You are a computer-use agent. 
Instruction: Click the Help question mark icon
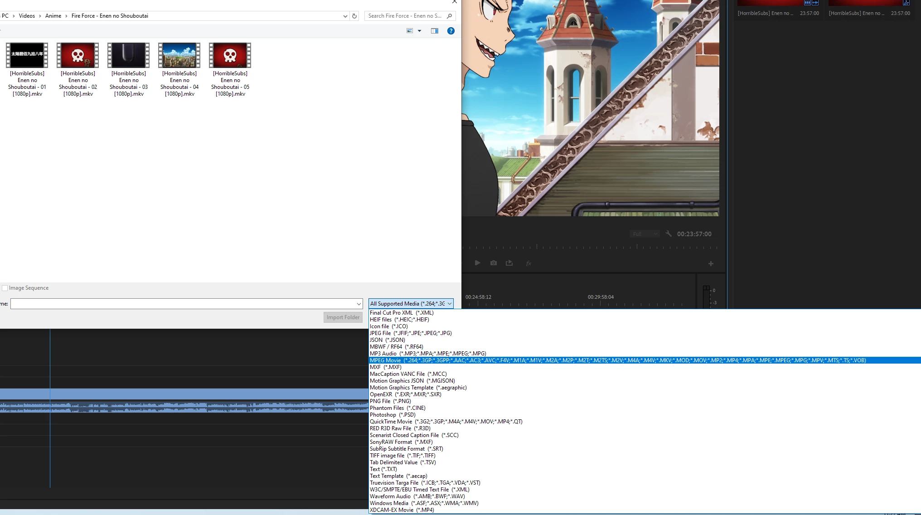click(x=451, y=31)
